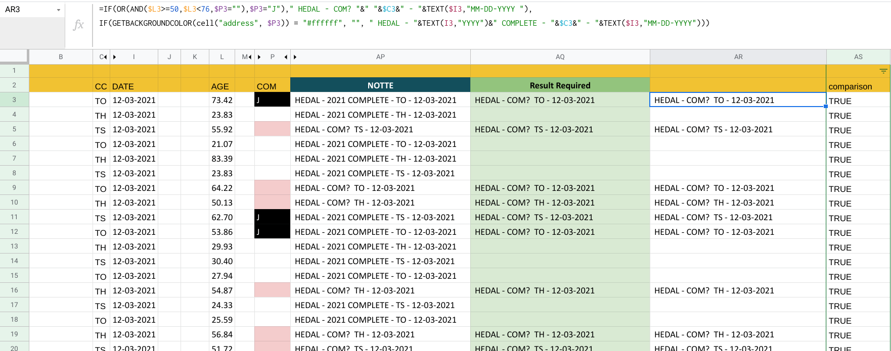The width and height of the screenshot is (891, 351).
Task: Select the TRUE cell in row 3
Action: 858,101
